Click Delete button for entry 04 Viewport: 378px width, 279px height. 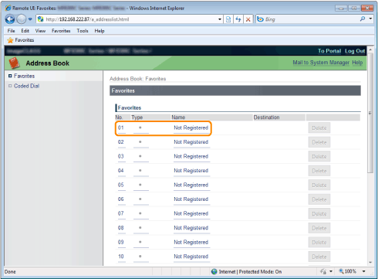coord(319,171)
